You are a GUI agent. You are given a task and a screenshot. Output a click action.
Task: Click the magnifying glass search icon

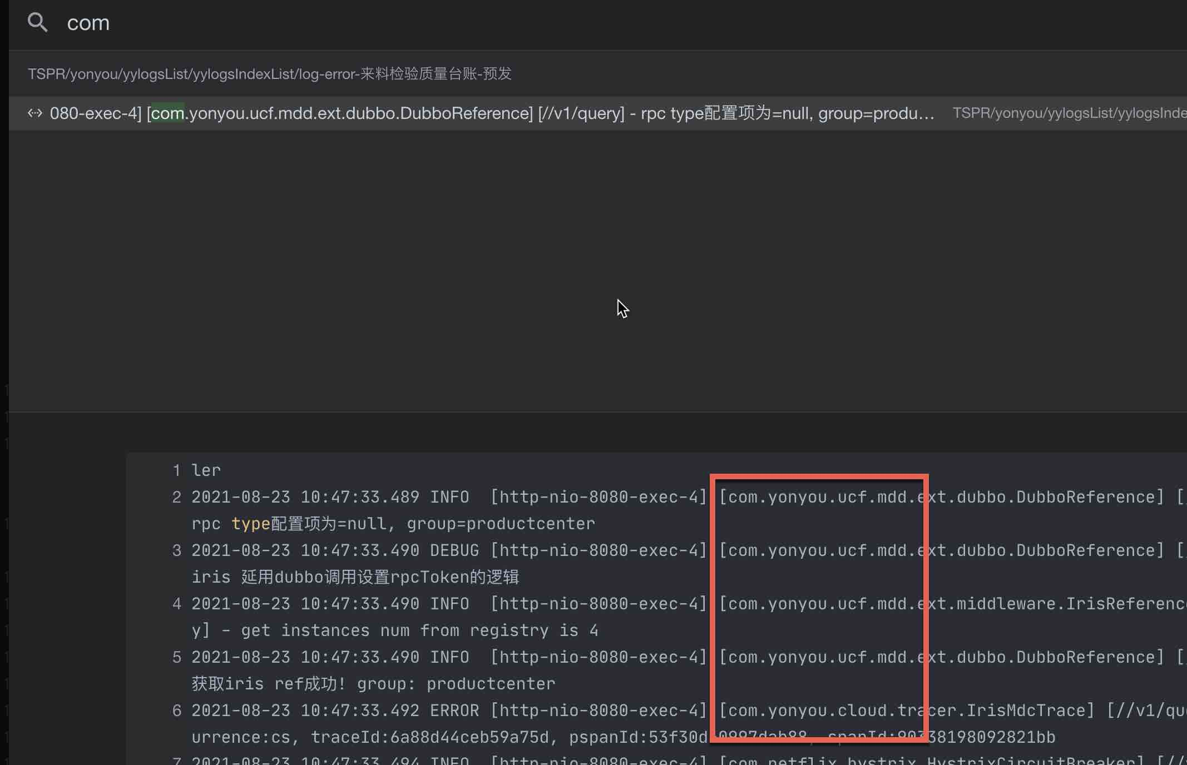tap(37, 22)
